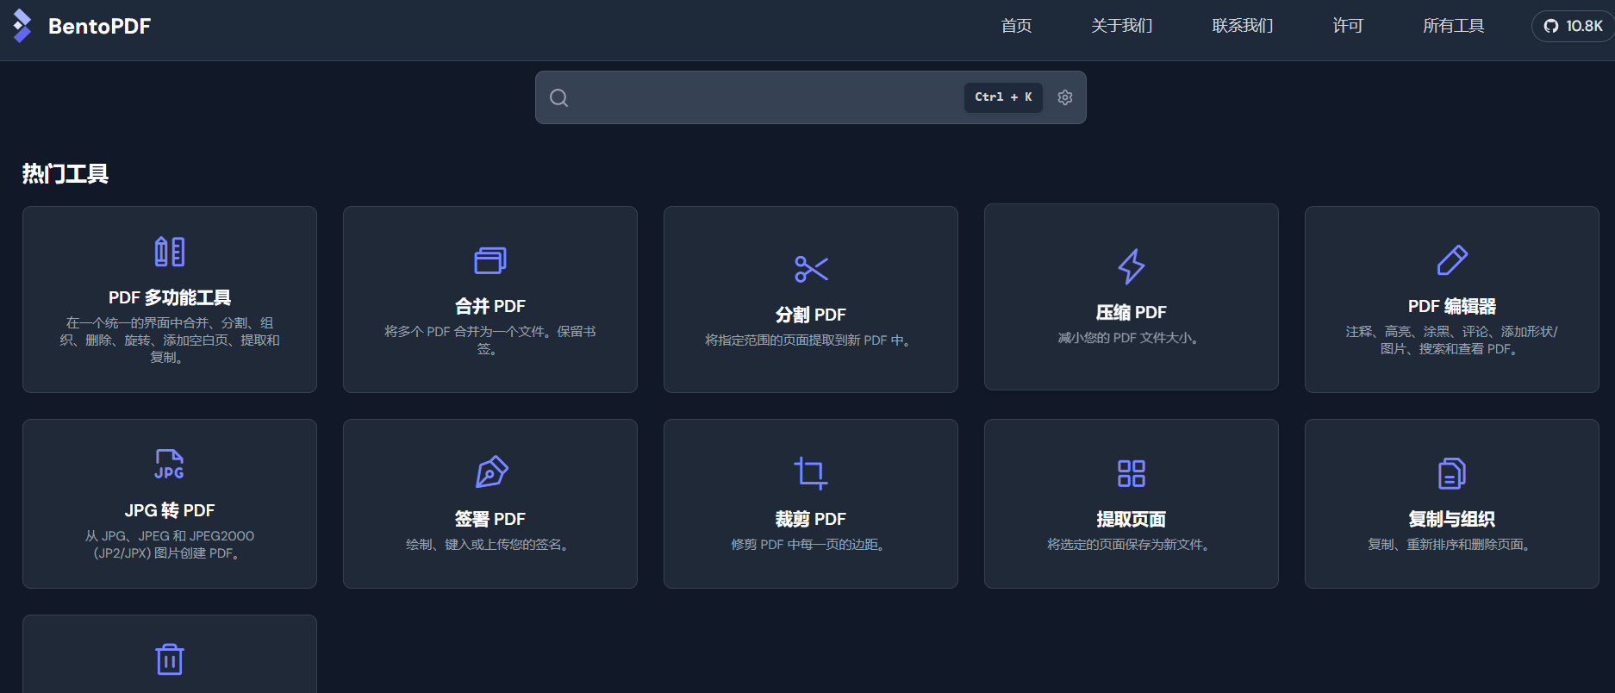Open the pencil icon for PDF 编辑器
The image size is (1615, 693).
(x=1452, y=260)
